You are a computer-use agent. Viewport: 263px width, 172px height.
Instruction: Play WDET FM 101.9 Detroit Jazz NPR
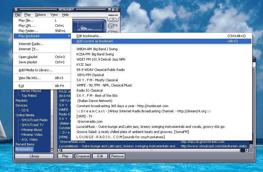161,59
